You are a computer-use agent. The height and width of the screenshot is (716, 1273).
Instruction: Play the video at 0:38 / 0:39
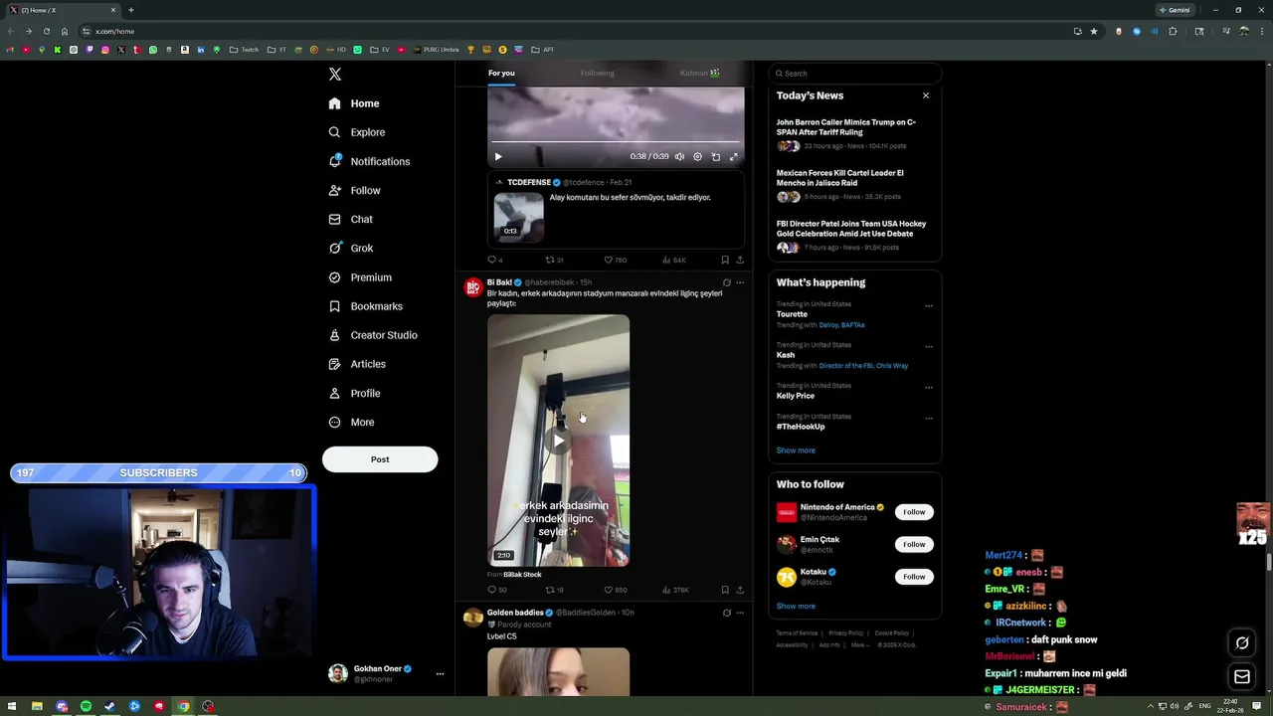(x=498, y=156)
